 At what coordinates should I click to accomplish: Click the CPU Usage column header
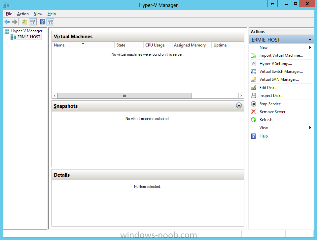158,45
